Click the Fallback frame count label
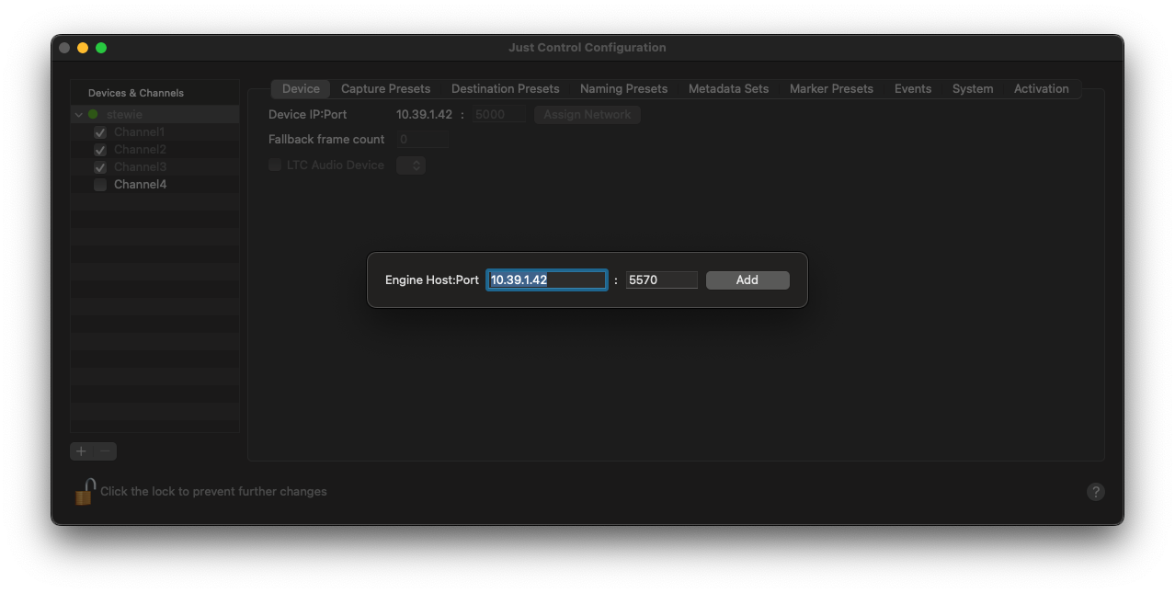The height and width of the screenshot is (593, 1175). 326,140
